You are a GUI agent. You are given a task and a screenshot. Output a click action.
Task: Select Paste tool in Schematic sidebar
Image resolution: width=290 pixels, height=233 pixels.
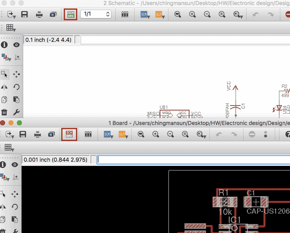click(x=16, y=100)
